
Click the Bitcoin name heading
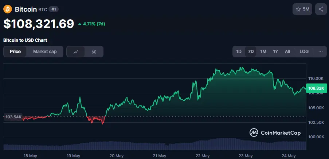[26, 9]
